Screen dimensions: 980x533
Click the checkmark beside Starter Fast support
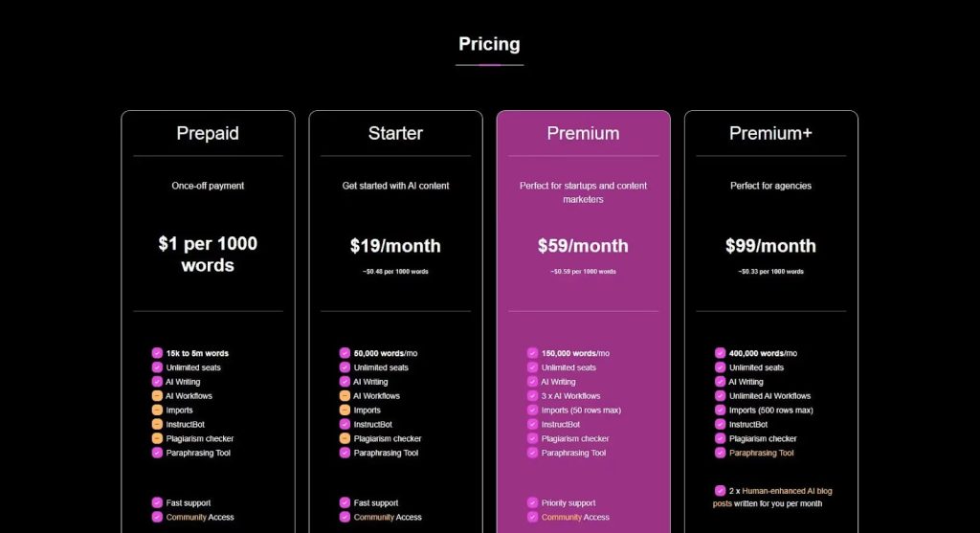pos(345,502)
